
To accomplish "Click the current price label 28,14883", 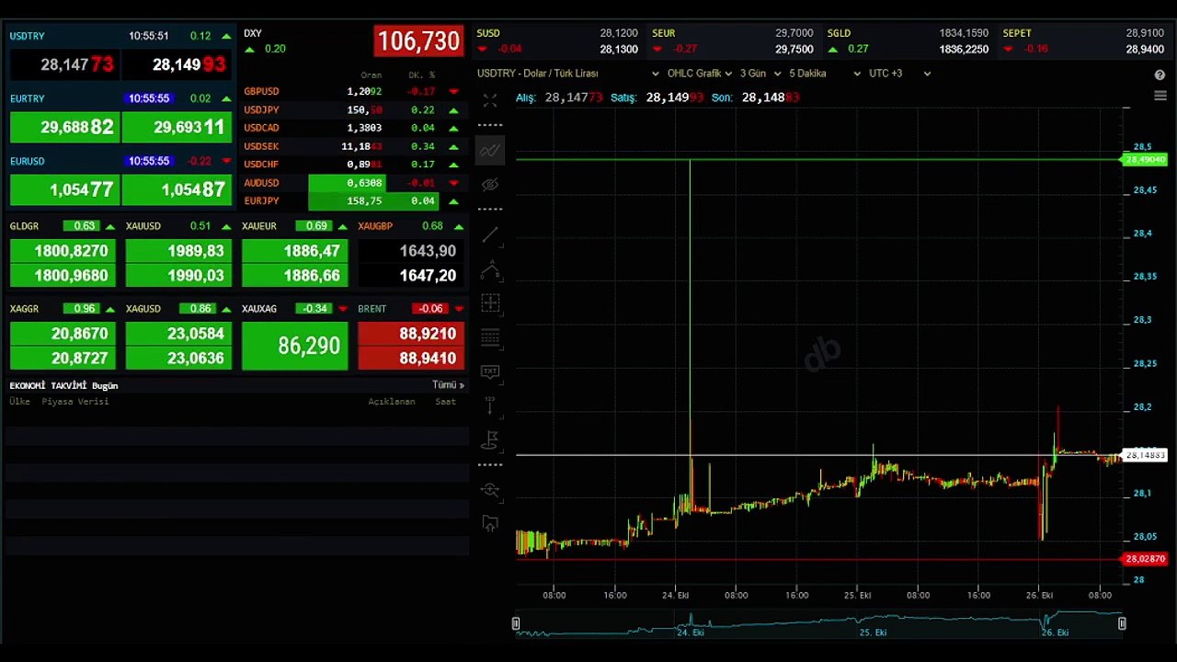I will [1144, 456].
